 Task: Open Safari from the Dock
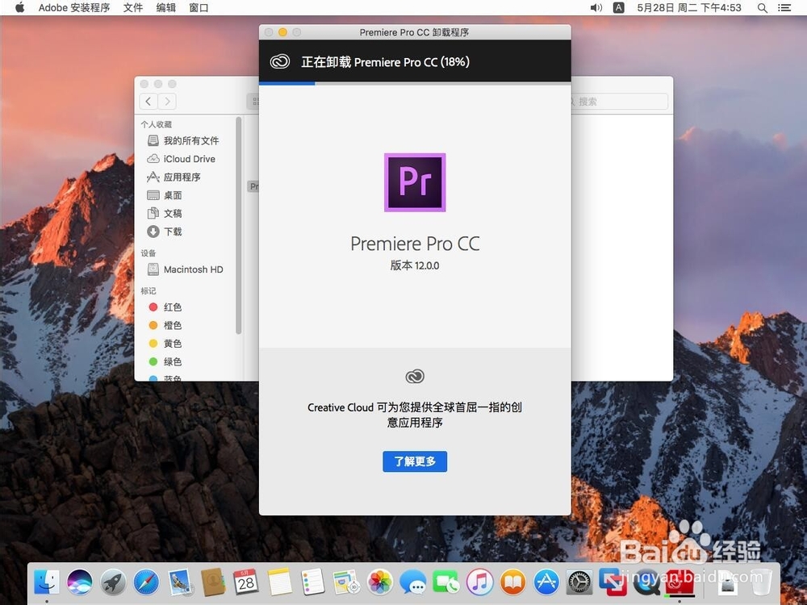click(146, 582)
